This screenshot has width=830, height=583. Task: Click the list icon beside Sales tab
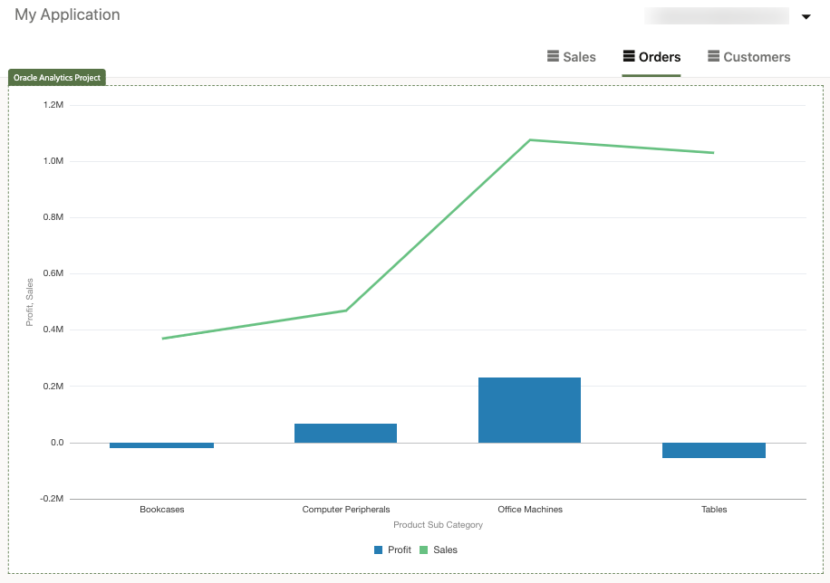(x=551, y=56)
